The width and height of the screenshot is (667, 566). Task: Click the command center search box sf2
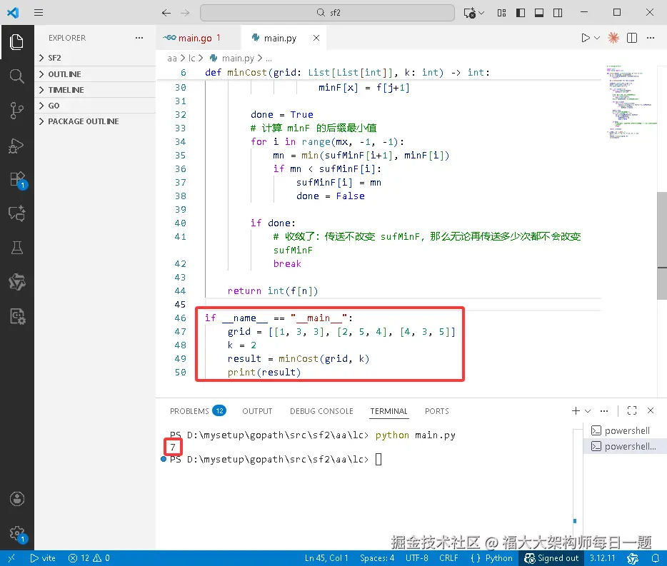point(327,13)
